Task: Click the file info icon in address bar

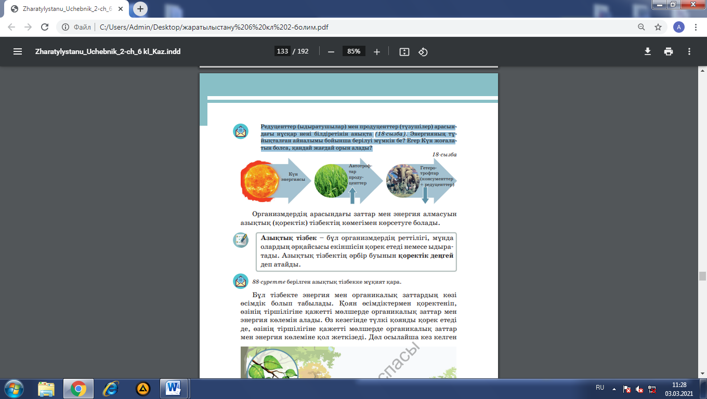Action: [66, 27]
